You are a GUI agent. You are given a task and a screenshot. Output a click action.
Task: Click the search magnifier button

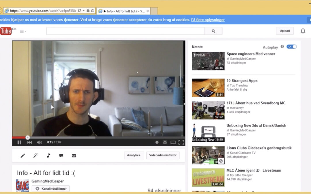click(x=213, y=31)
